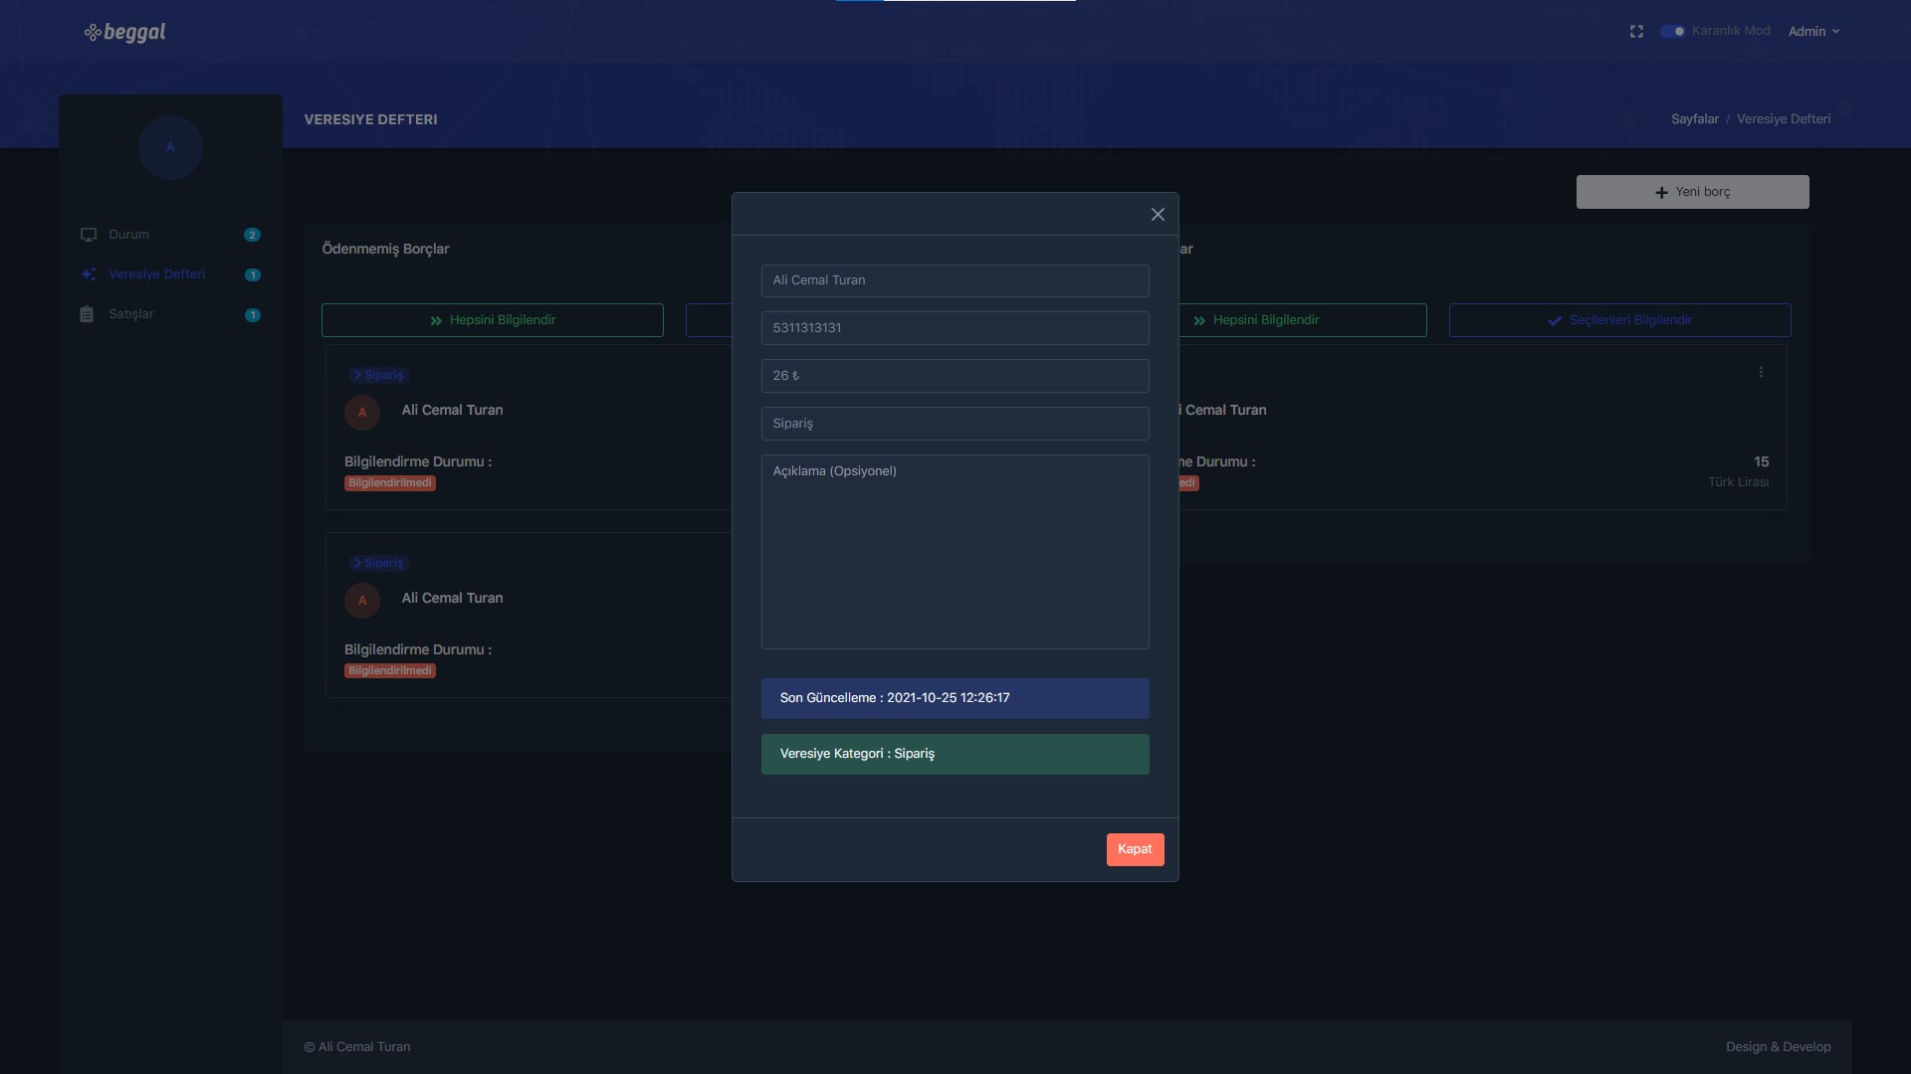Click the name field Ali Cemal Turan
Screen dimensions: 1911x1074
click(955, 280)
